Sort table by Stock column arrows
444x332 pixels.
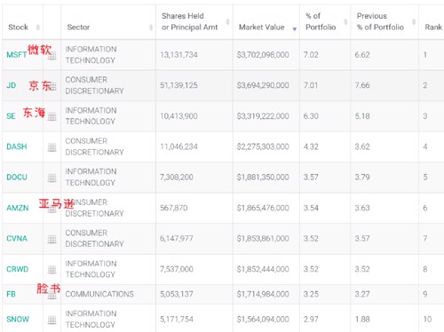(x=38, y=28)
